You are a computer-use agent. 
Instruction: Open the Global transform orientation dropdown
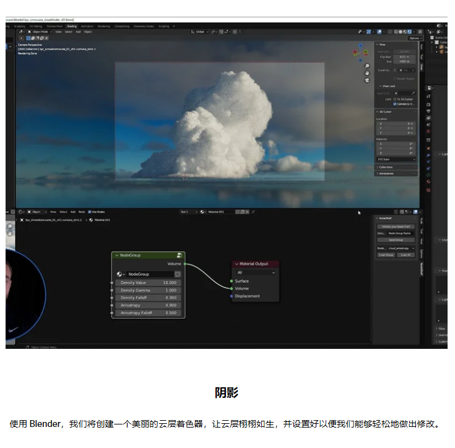tap(200, 32)
